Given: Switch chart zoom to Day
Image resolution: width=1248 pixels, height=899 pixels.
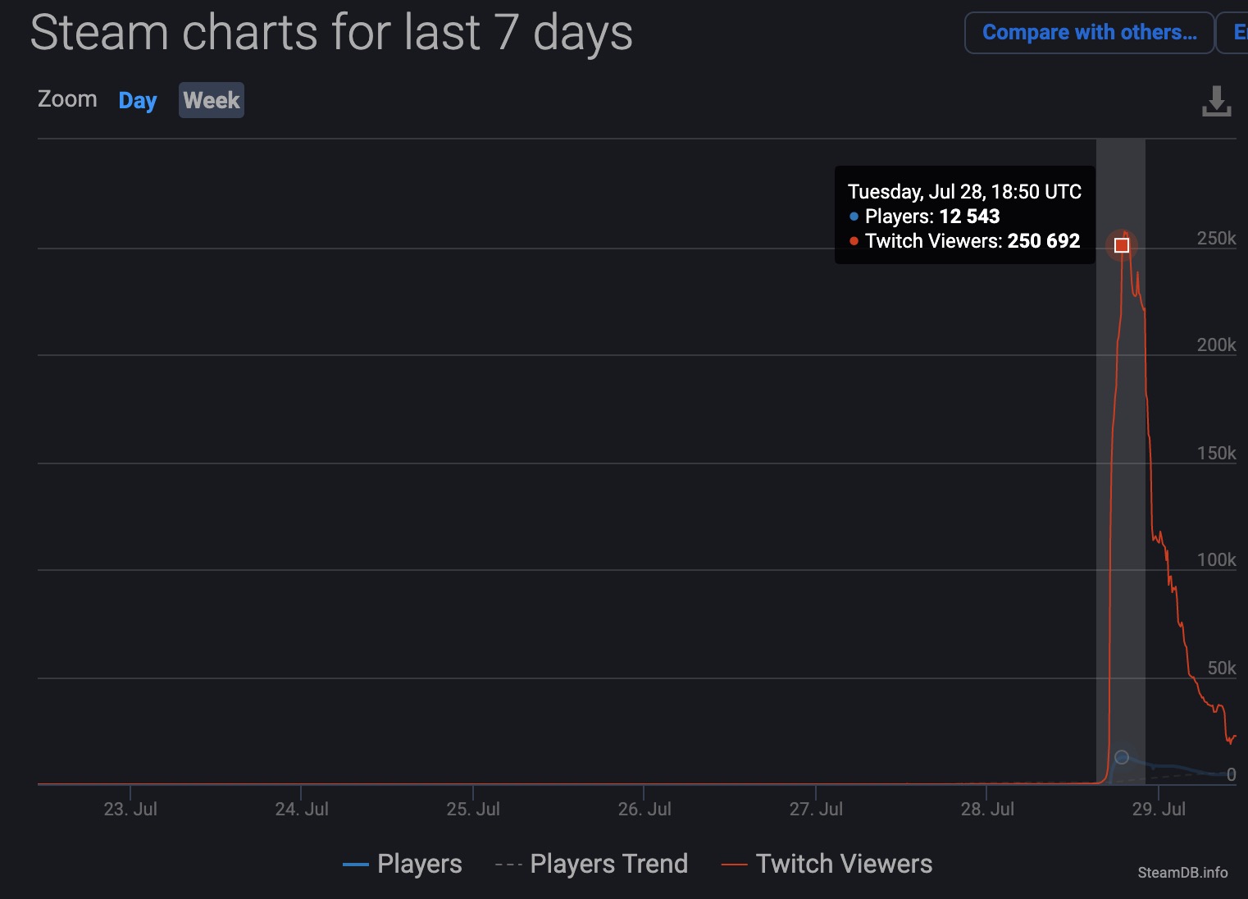Looking at the screenshot, I should point(137,100).
